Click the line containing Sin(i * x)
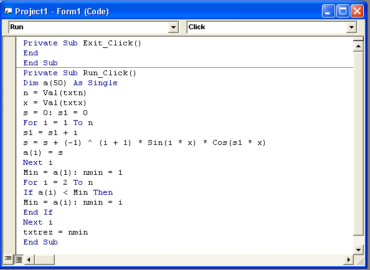The height and width of the screenshot is (270, 370). [145, 142]
